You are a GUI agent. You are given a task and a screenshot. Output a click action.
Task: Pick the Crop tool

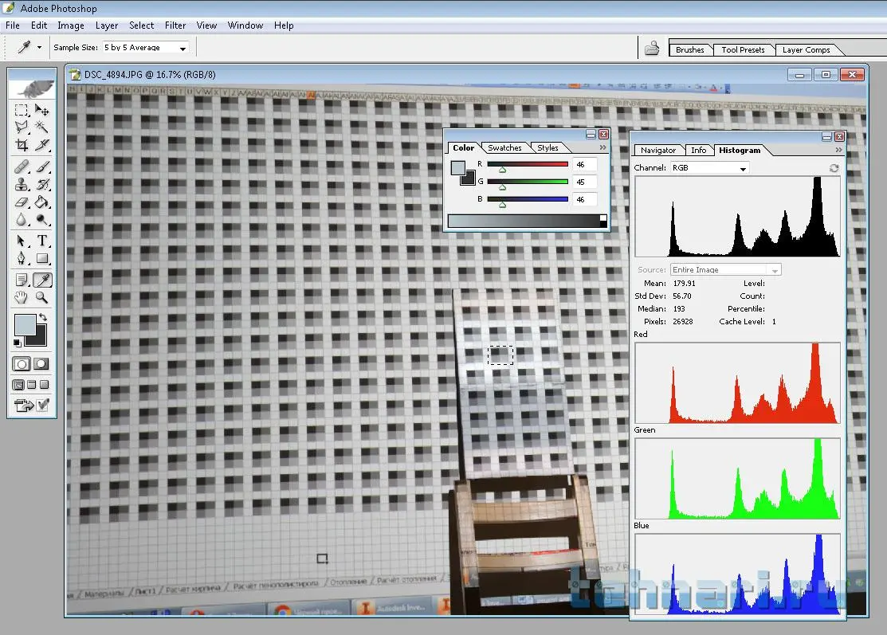(x=22, y=146)
